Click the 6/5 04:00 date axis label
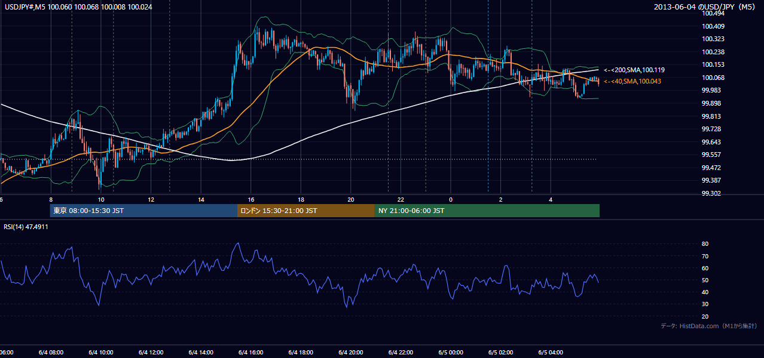This screenshot has height=358, width=764. click(551, 353)
